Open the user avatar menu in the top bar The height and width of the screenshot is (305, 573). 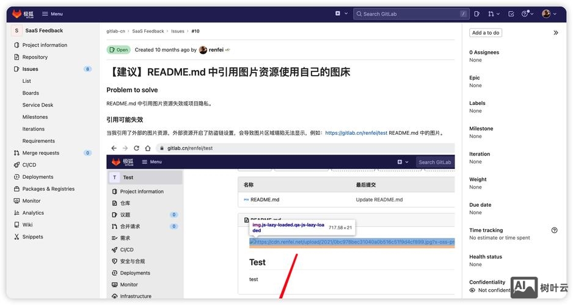[549, 14]
